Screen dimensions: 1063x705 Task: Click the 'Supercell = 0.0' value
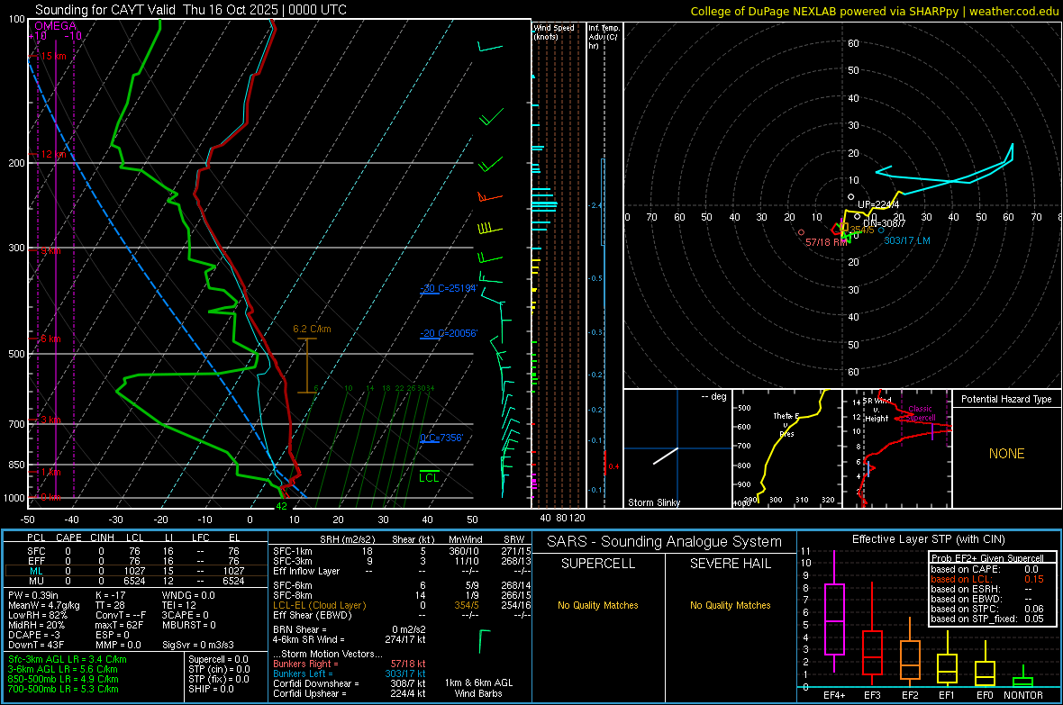pyautogui.click(x=218, y=660)
